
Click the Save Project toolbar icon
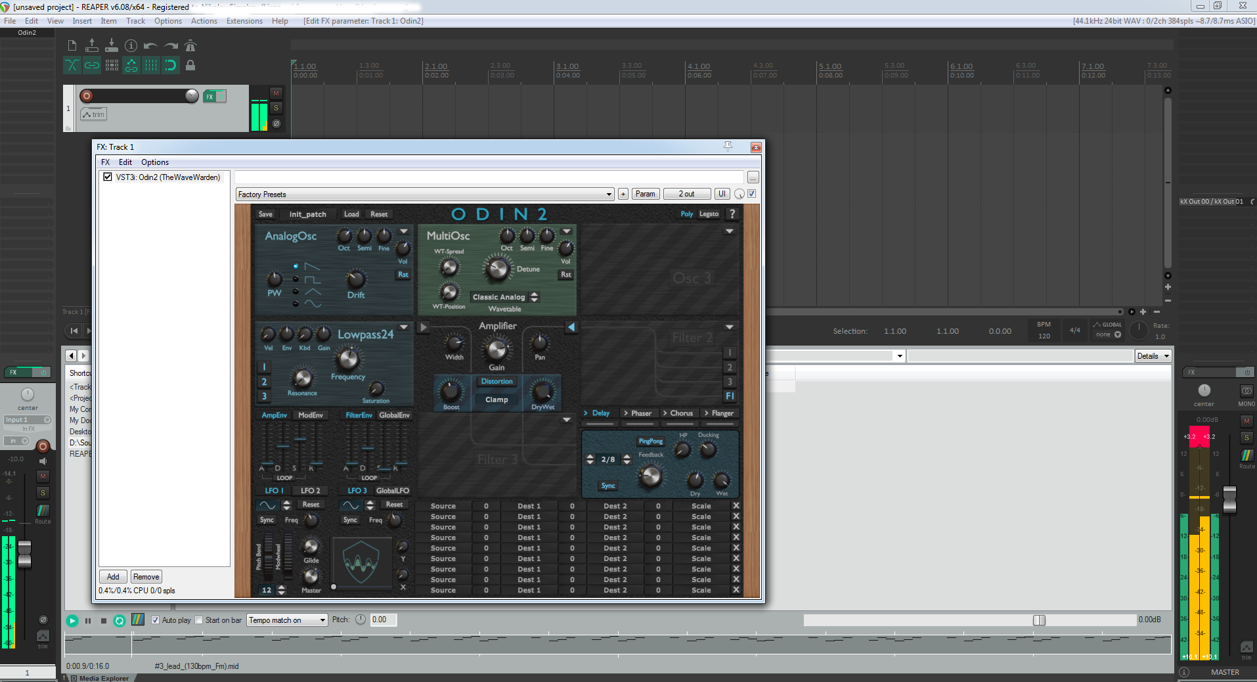(112, 45)
